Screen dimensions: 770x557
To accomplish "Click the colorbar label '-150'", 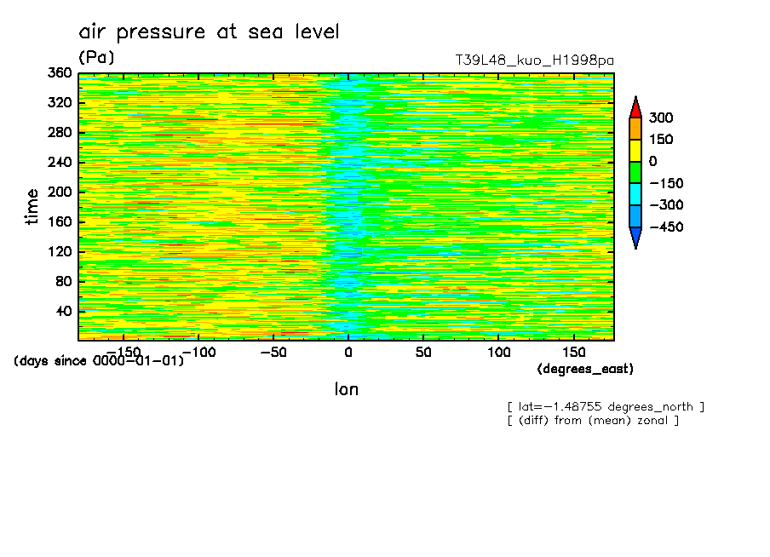I will click(666, 184).
